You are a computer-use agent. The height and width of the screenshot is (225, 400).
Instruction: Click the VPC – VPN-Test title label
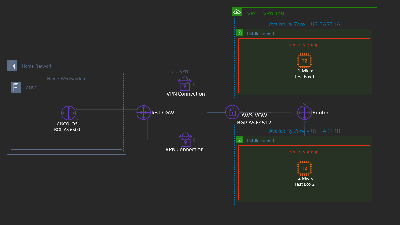266,13
